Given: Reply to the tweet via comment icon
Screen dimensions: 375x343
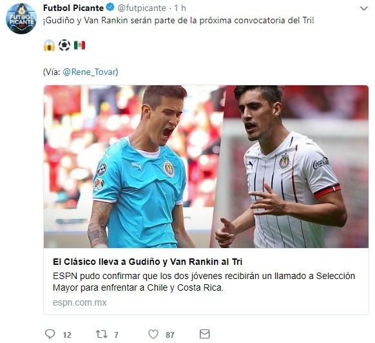Looking at the screenshot, I should pyautogui.click(x=50, y=334).
